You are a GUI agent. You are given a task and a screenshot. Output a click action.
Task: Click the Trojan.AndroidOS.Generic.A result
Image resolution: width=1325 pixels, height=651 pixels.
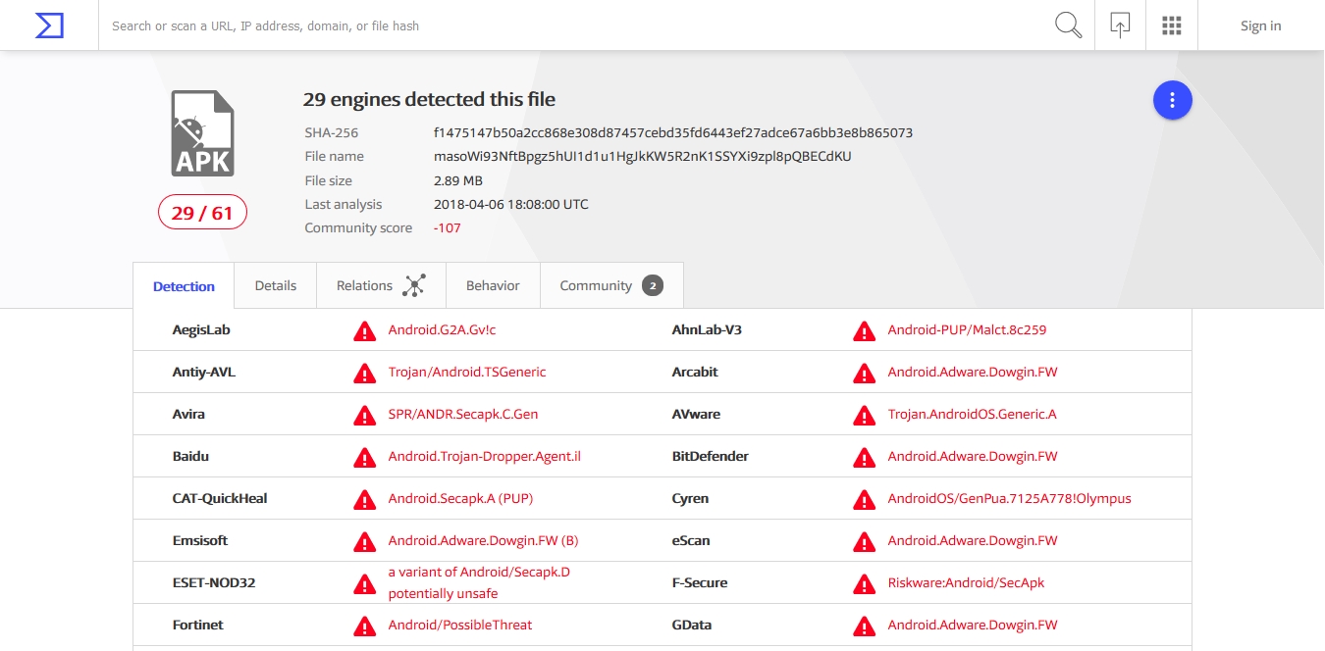coord(972,415)
